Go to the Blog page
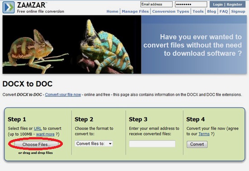Image resolution: width=249 pixels, height=171 pixels. (x=211, y=11)
